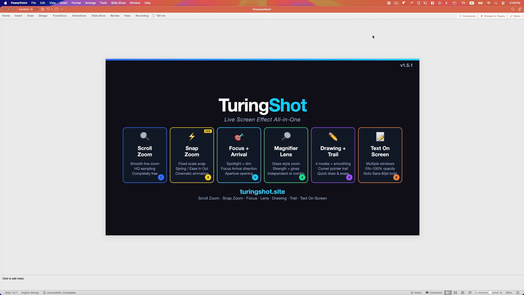524x295 pixels.
Task: Click Present in Teams button
Action: [x=493, y=16]
